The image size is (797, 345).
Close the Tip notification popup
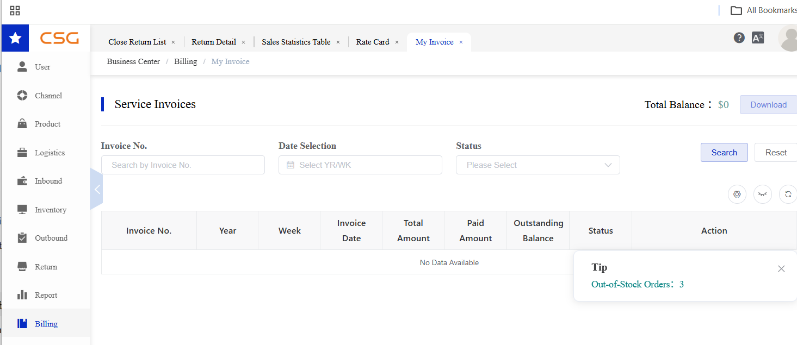tap(781, 268)
